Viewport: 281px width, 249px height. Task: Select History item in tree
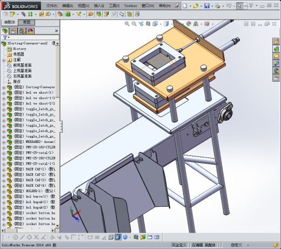19,49
